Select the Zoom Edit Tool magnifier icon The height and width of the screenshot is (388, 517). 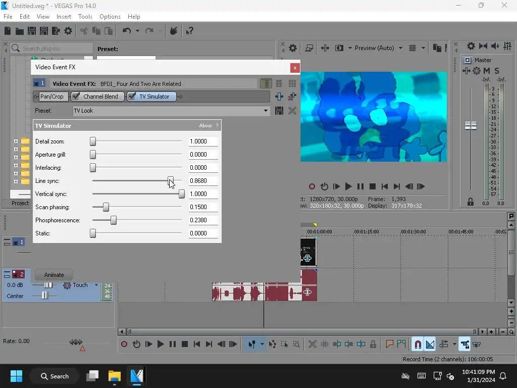coord(296,345)
